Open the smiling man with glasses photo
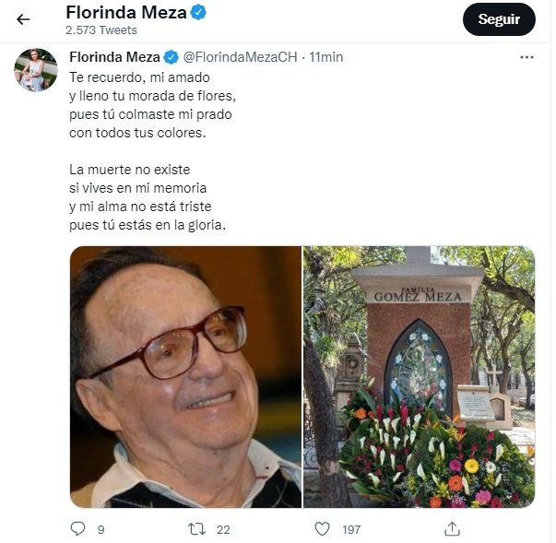This screenshot has width=556, height=543. click(x=185, y=376)
